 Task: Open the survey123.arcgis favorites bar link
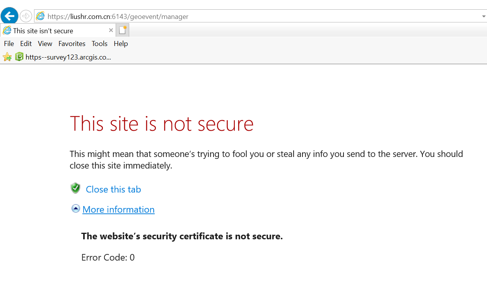pyautogui.click(x=68, y=57)
